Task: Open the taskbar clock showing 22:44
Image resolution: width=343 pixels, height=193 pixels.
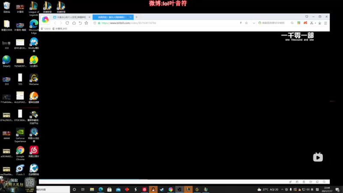Action: pos(327,190)
